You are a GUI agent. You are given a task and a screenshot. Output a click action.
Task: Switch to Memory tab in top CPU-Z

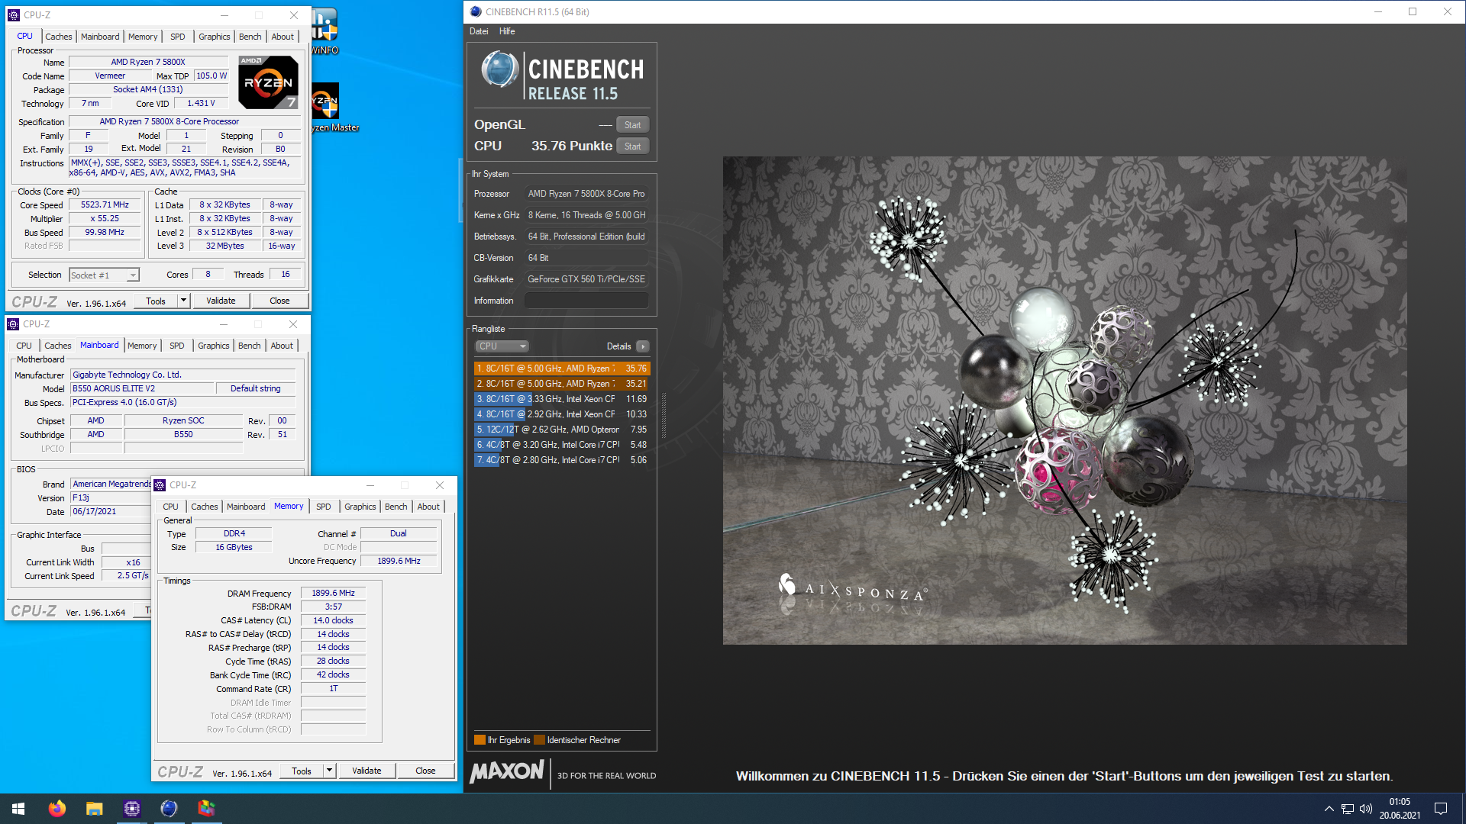point(143,37)
